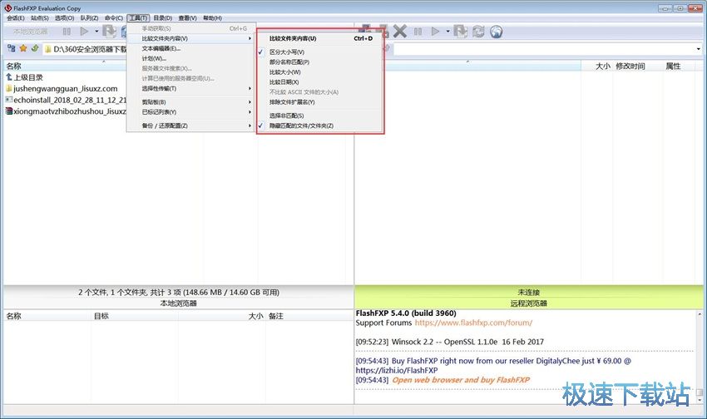Open the flashfxp.com forum link
The image size is (707, 419).
coord(473,323)
